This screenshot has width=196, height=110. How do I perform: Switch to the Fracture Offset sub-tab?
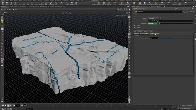click(144, 34)
